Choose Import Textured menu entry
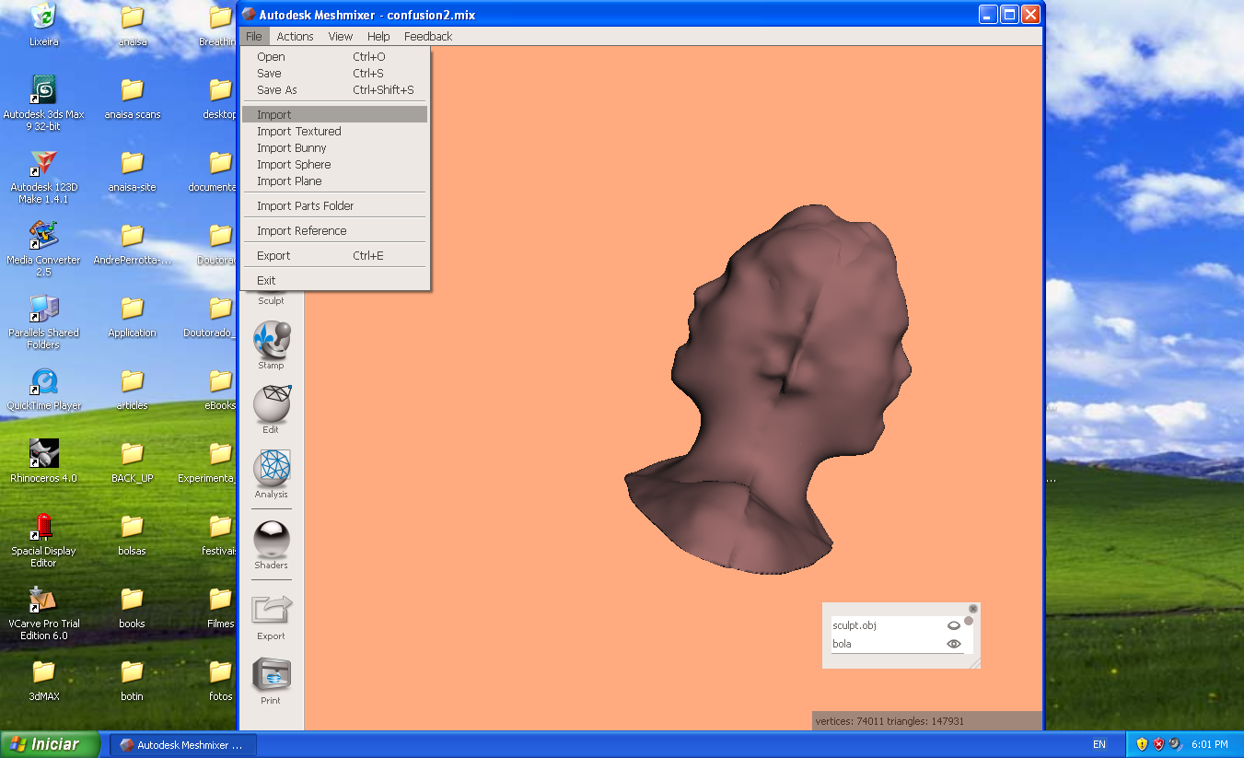This screenshot has width=1244, height=758. [335, 132]
